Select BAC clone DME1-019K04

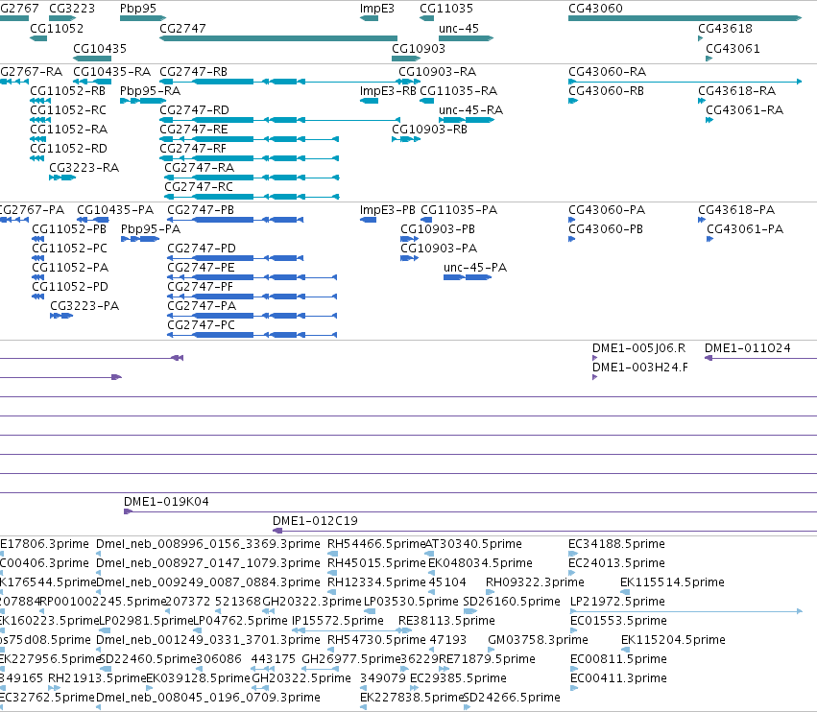[166, 502]
